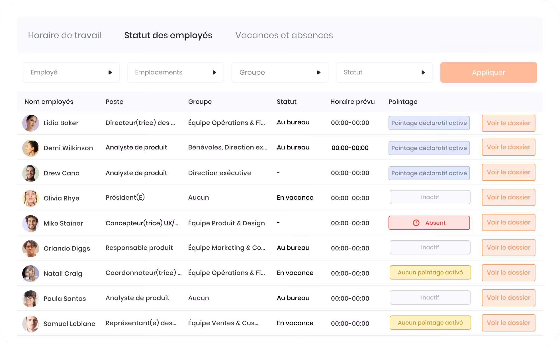Click Voir le dossier for Drew Cano

click(508, 172)
